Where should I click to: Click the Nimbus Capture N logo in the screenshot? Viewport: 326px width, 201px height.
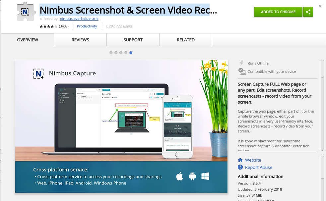pyautogui.click(x=38, y=74)
